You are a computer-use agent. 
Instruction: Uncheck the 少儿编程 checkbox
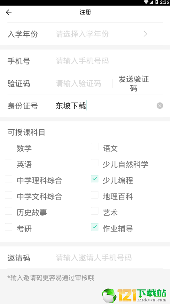[95, 179]
